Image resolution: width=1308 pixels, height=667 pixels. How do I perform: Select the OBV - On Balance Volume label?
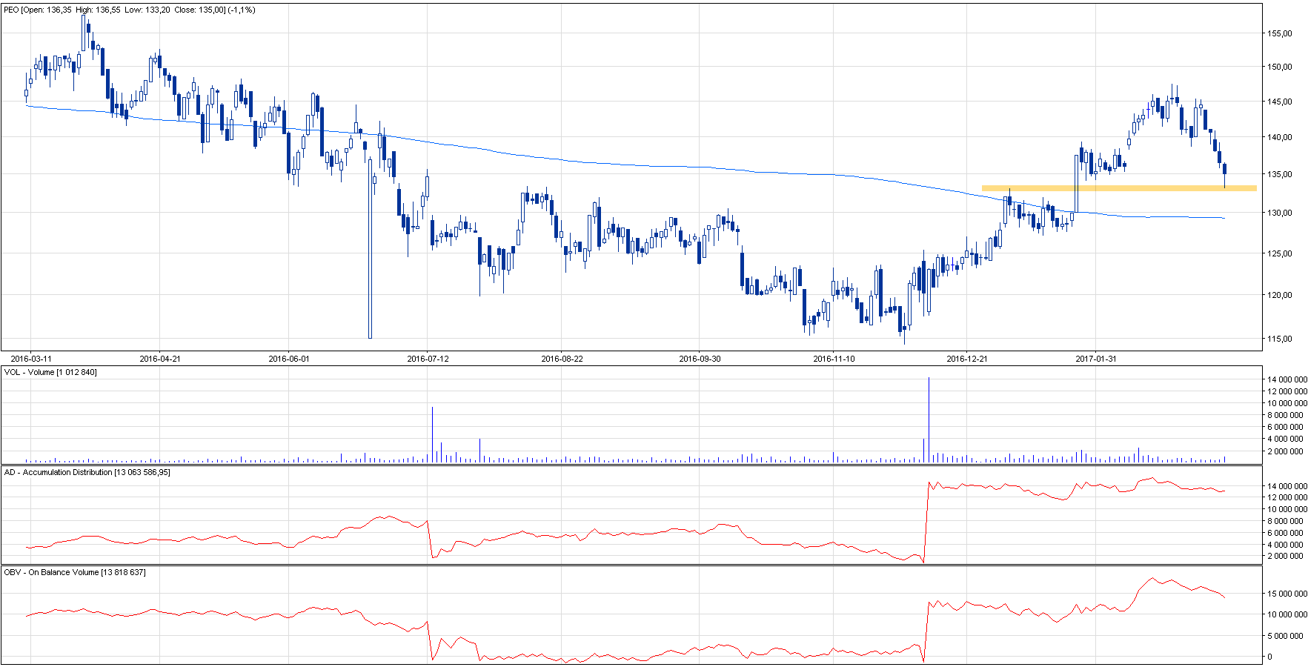(75, 572)
